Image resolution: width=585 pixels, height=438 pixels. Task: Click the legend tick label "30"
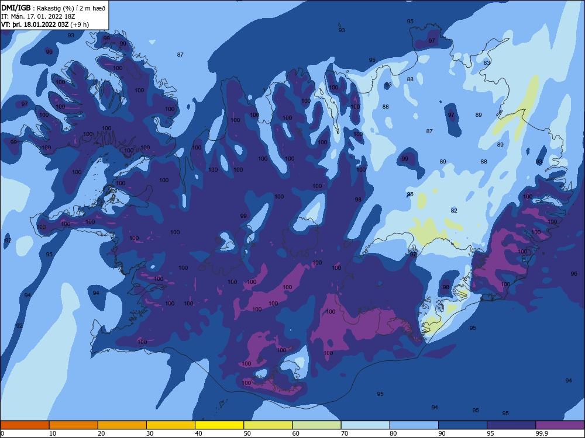tap(150, 433)
